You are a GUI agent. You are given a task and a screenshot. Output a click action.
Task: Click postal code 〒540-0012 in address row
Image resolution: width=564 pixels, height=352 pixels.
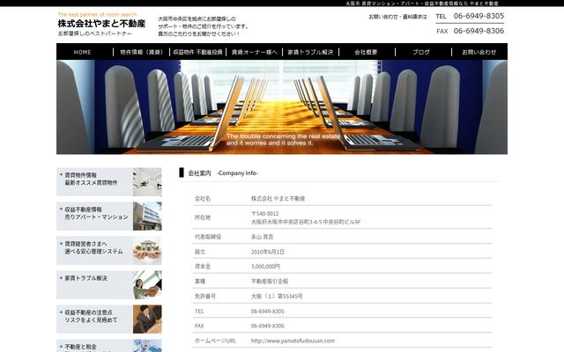click(265, 213)
